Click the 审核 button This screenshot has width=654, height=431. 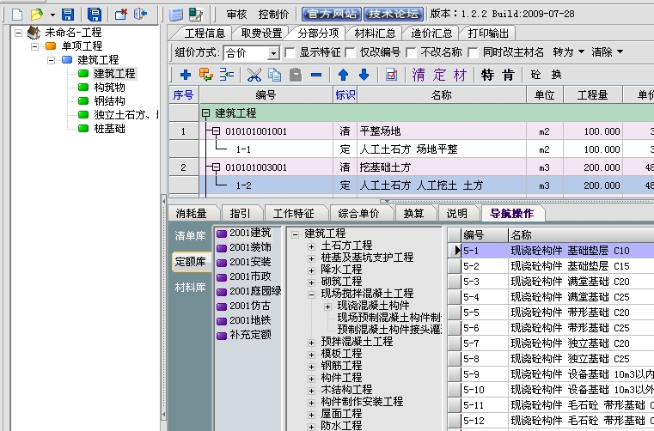236,15
